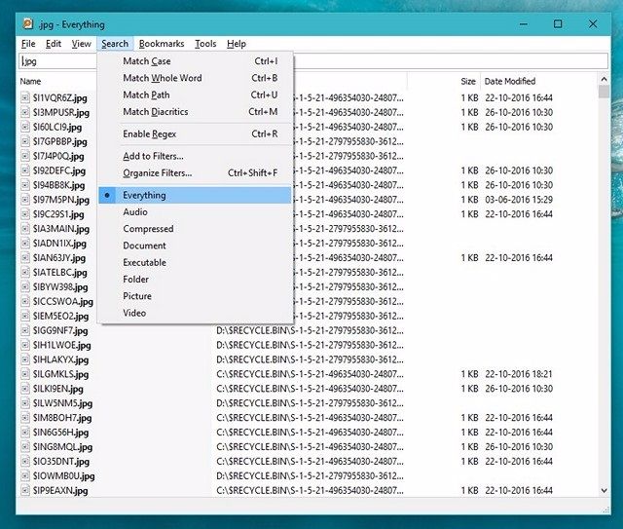Viewport: 623px width, 529px height.
Task: Click file icon beside $IBYW398.jpg
Action: 25,286
